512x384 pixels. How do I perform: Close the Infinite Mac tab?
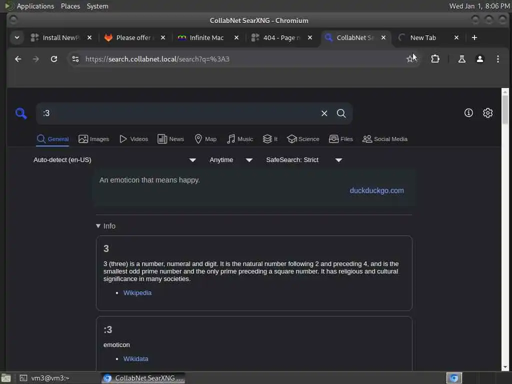(x=236, y=38)
